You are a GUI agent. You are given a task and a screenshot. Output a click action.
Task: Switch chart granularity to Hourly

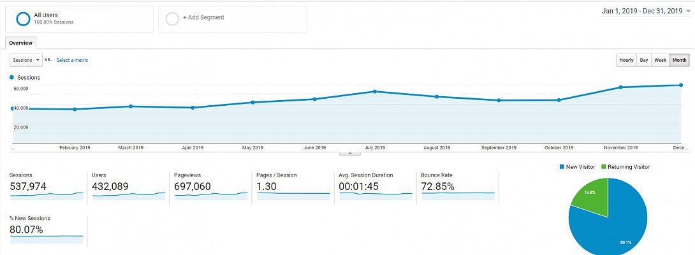626,60
